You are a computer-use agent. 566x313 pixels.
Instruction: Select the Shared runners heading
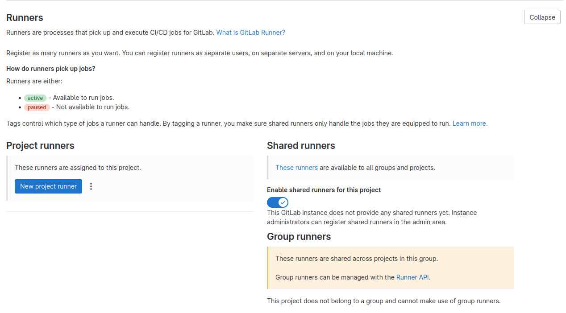(x=301, y=146)
